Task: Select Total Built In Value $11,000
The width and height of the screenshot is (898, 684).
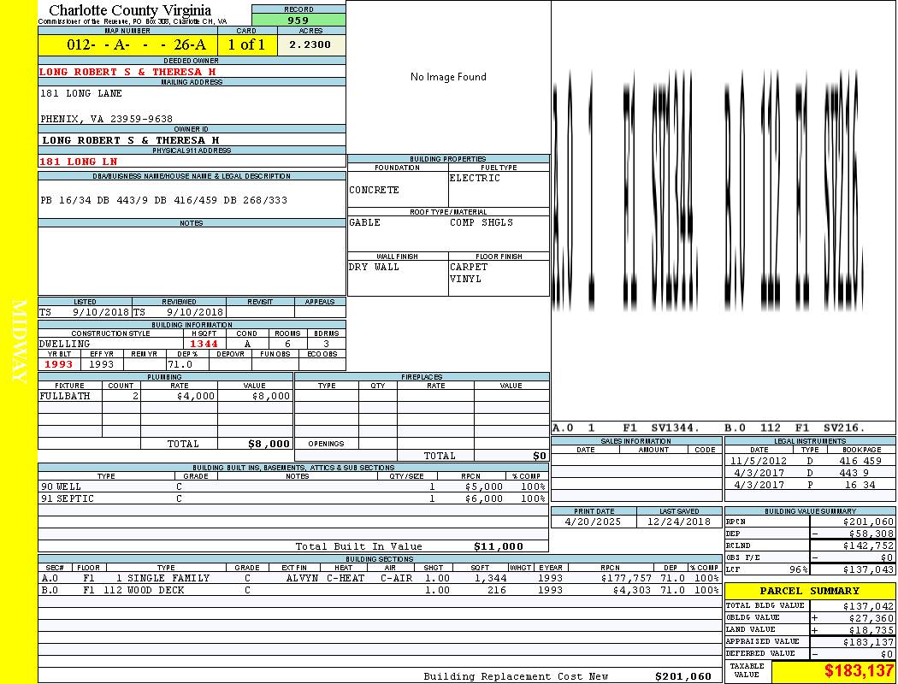Action: 499,546
